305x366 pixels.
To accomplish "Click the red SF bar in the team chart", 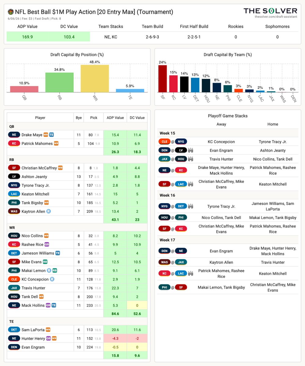I will (162, 79).
